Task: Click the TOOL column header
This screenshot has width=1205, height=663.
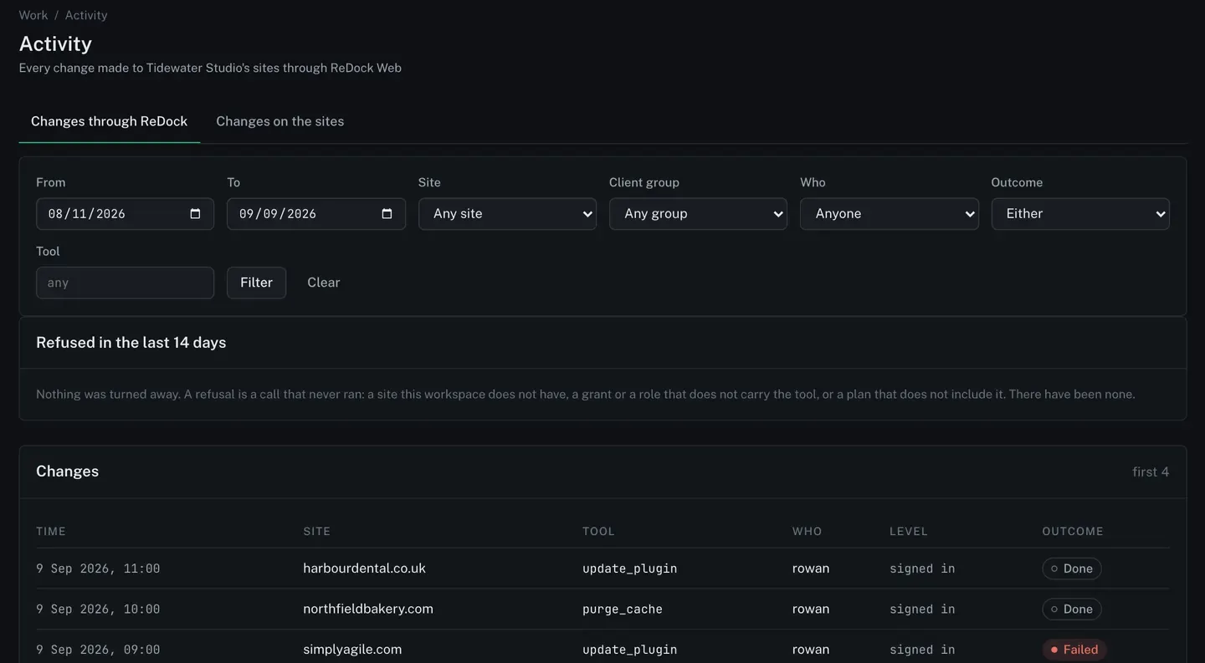Action: coord(599,532)
